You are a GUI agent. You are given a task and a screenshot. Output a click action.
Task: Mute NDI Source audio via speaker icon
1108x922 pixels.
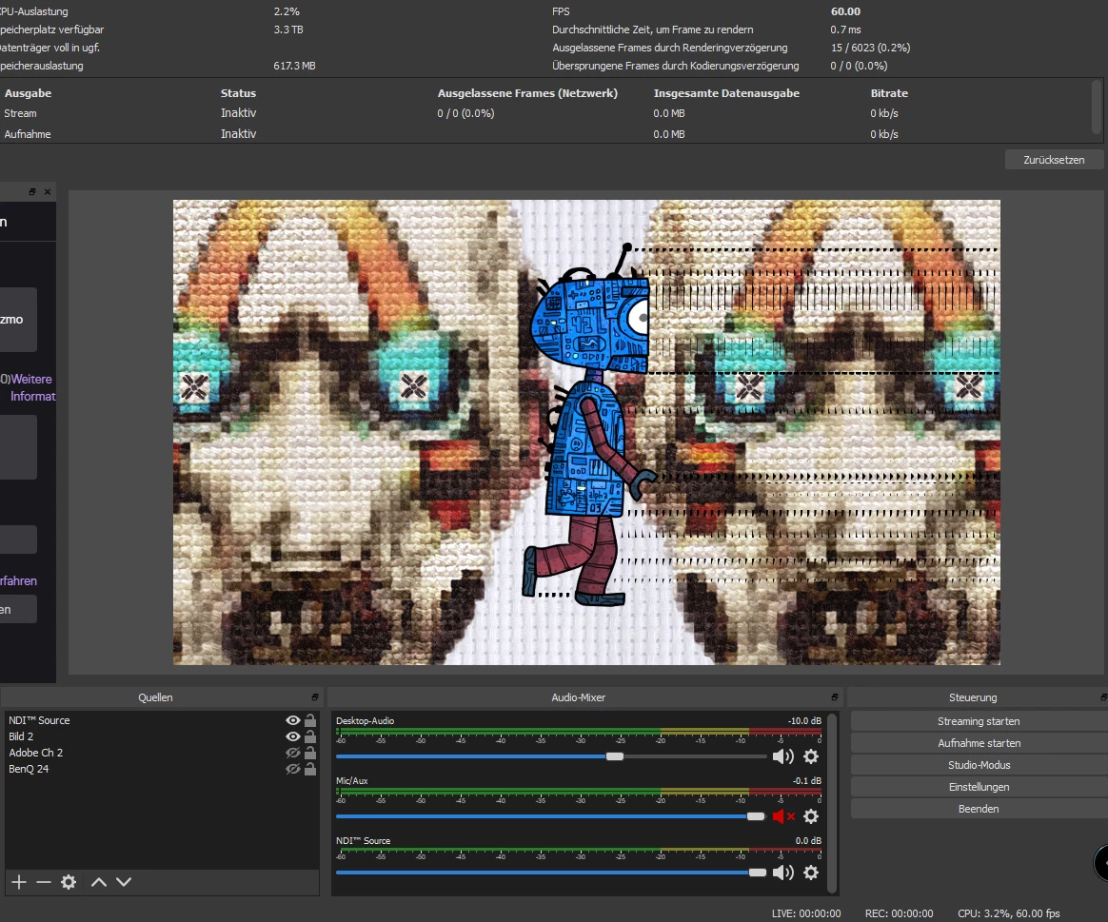pyautogui.click(x=783, y=873)
